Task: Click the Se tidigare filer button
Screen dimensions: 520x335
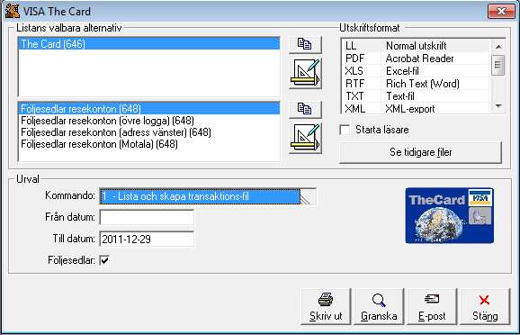Action: [420, 152]
